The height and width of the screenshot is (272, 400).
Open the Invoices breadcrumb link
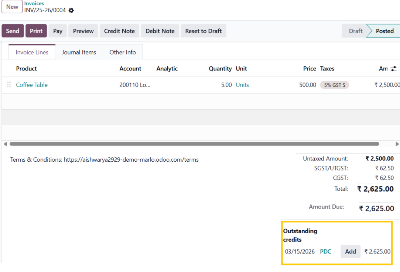click(x=34, y=3)
